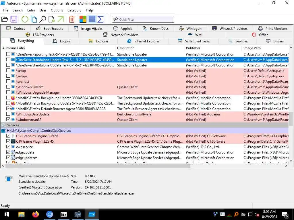This screenshot has width=294, height=220.
Task: Click the edgeupdate entry icon
Action: click(x=13, y=152)
